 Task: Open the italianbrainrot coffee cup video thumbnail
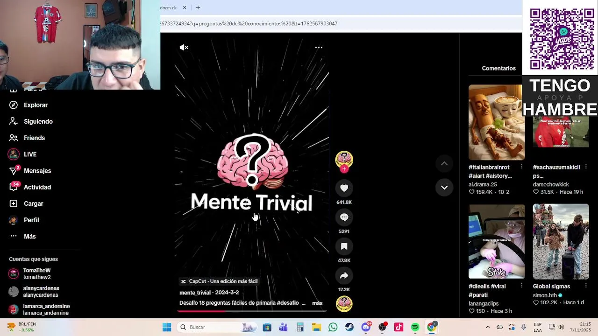pos(497,122)
